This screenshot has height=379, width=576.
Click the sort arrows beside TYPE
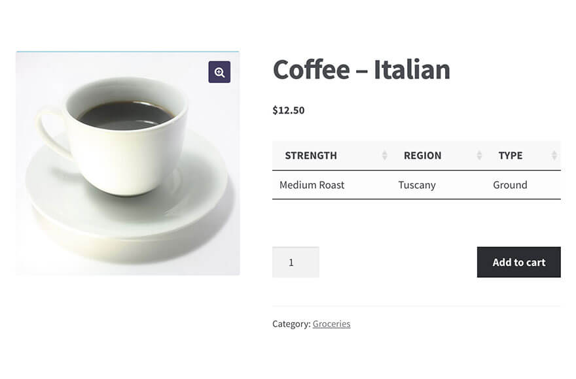554,156
